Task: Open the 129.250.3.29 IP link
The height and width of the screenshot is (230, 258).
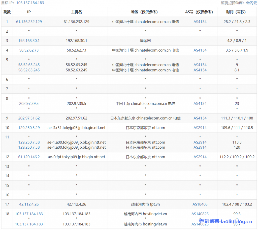Action: pyautogui.click(x=29, y=128)
